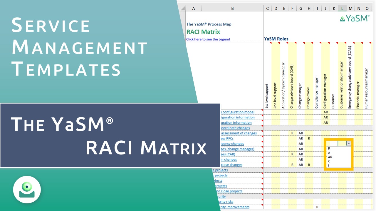Select the highlighted column L header
The height and width of the screenshot is (211, 376).
tap(342, 8)
